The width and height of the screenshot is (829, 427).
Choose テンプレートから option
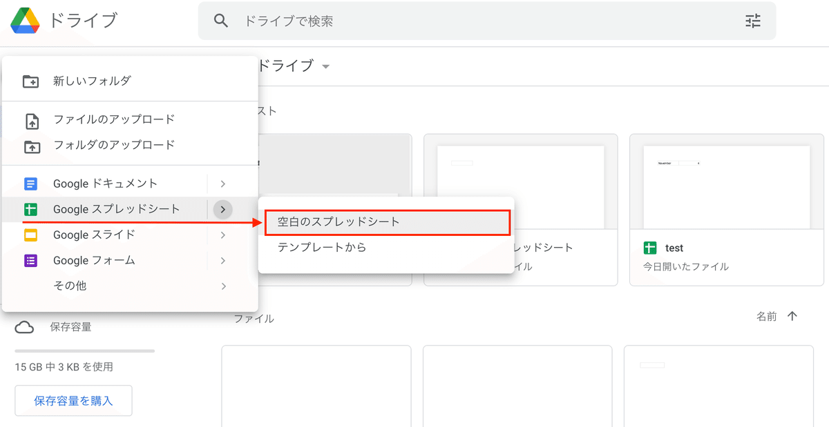pos(386,247)
